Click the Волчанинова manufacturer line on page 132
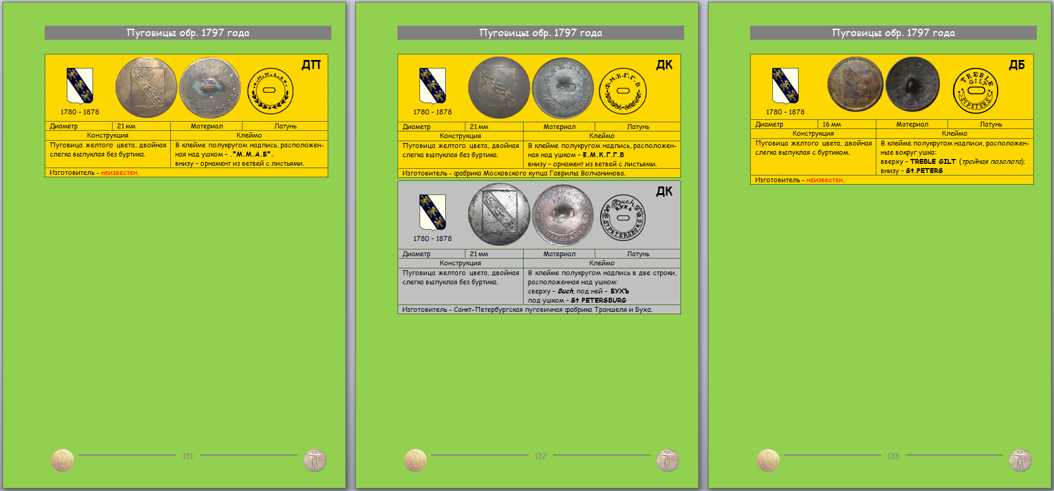This screenshot has height=491, width=1054. 514,174
